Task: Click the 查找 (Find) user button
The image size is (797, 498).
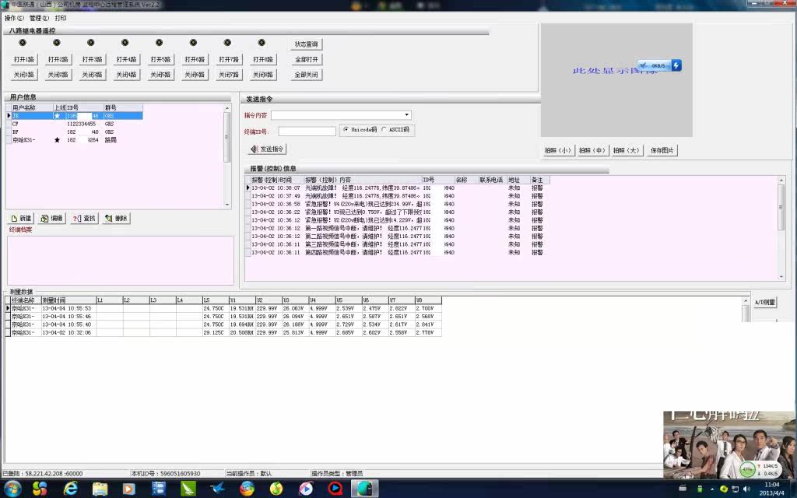Action: pyautogui.click(x=84, y=219)
